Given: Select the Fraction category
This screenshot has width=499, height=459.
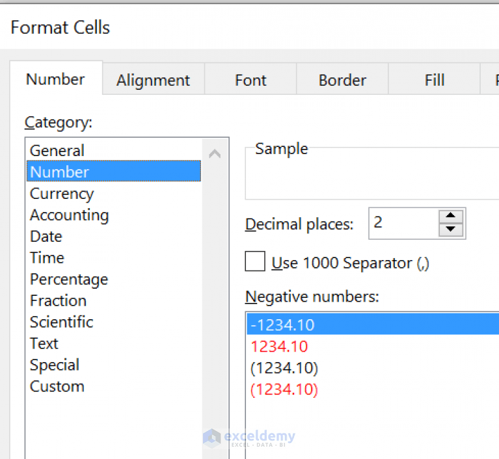Looking at the screenshot, I should click(x=58, y=301).
